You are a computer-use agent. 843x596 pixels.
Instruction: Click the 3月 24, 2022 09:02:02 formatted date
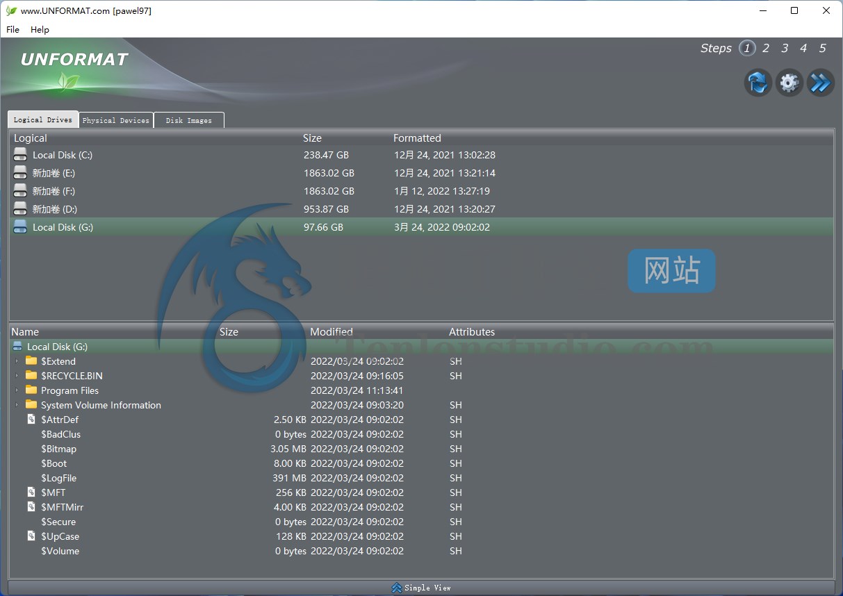point(441,227)
